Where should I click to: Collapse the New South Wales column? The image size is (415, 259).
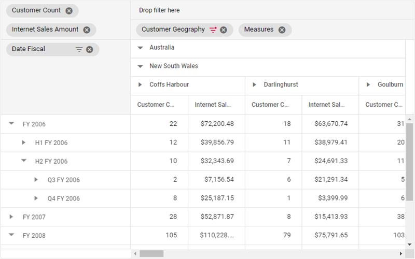tap(140, 66)
